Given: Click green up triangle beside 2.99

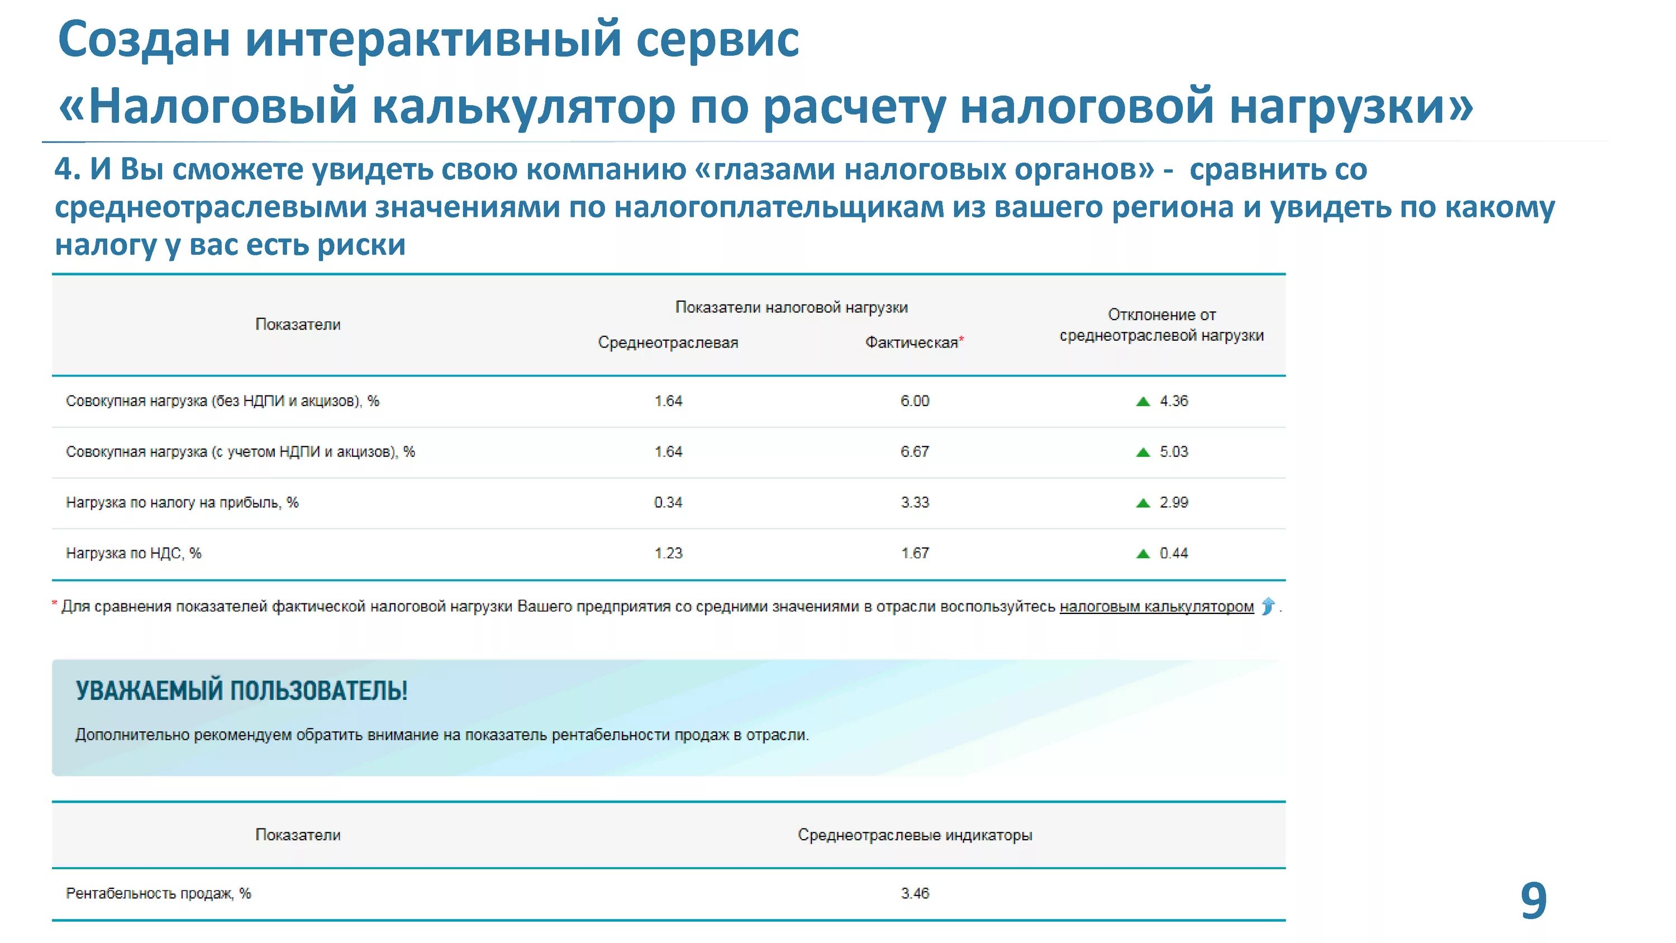Looking at the screenshot, I should click(1142, 503).
